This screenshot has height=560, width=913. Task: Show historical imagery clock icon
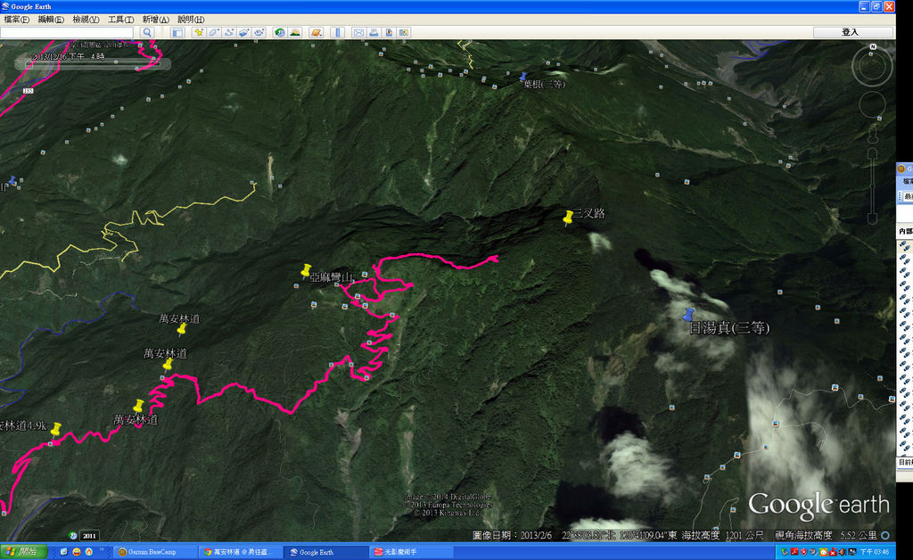coord(279,33)
